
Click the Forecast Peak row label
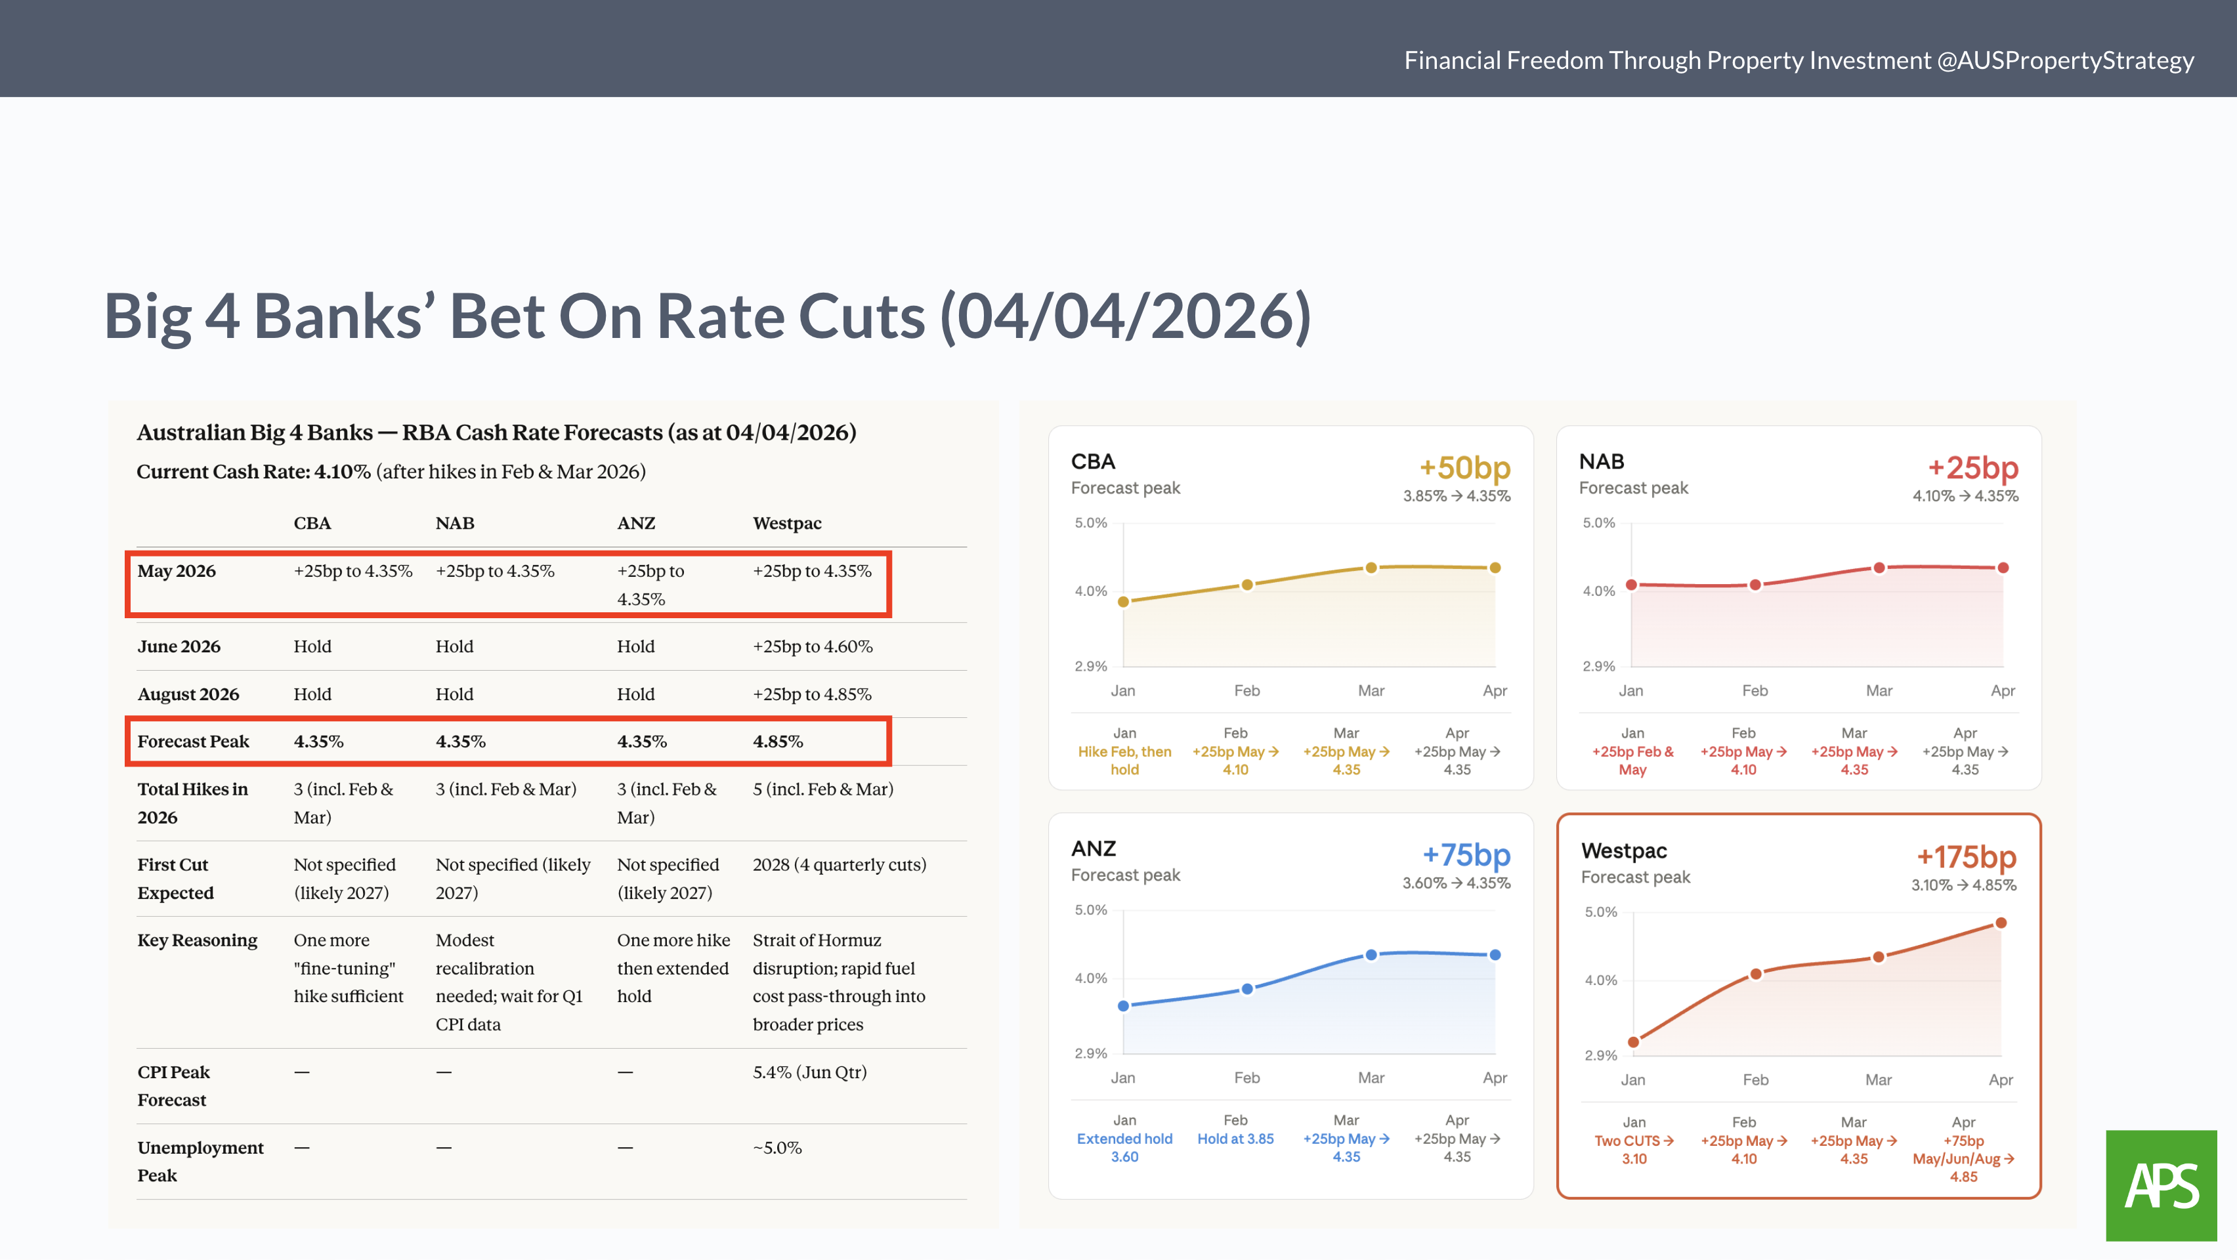(x=193, y=742)
